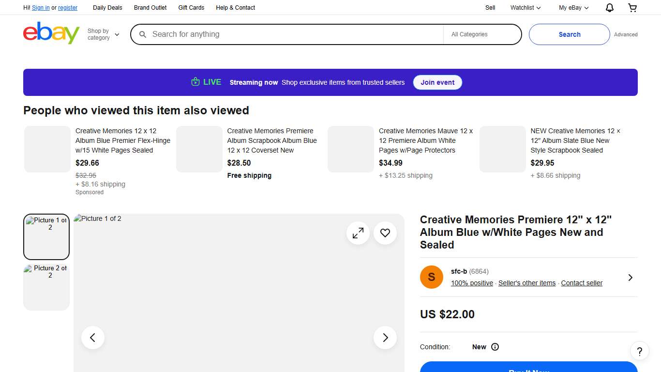The height and width of the screenshot is (372, 661).
Task: Open the All Categories dropdown
Action: tap(481, 34)
